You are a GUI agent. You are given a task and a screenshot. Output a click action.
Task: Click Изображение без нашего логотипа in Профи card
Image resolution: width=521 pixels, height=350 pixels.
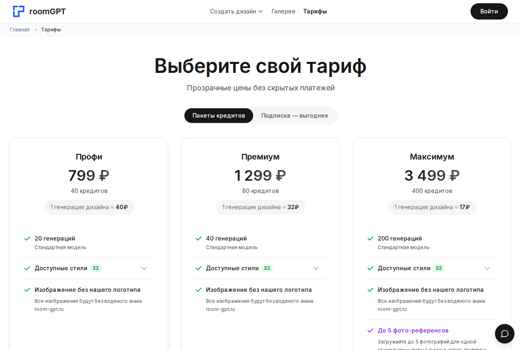tap(88, 290)
